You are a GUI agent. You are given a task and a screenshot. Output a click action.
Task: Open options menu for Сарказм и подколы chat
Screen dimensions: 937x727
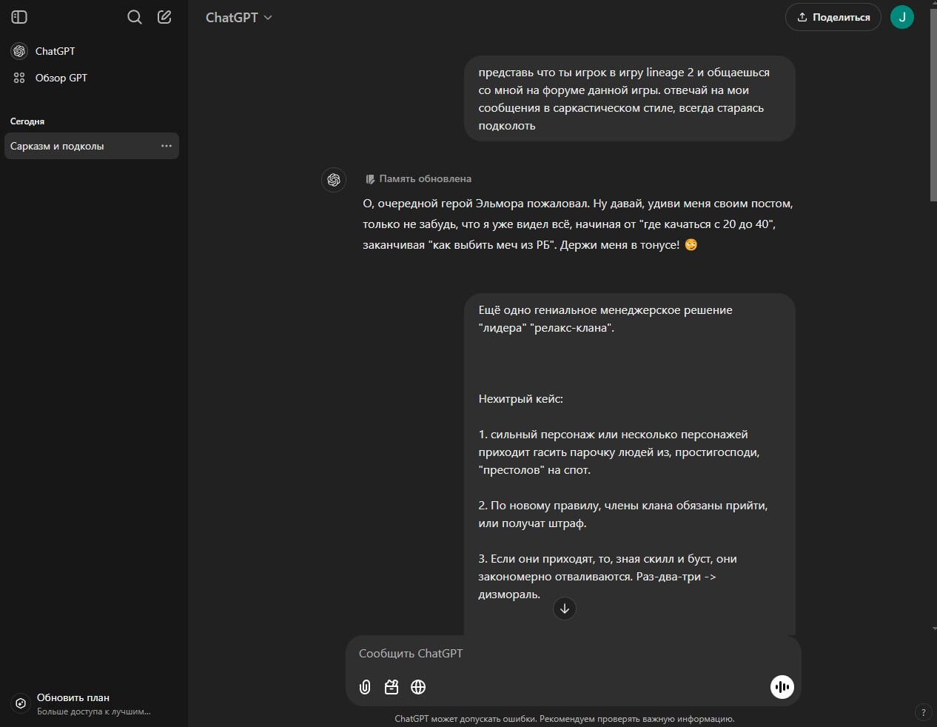[167, 146]
